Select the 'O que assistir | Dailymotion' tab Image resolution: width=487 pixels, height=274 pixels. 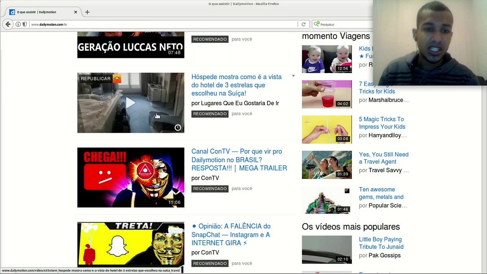point(42,12)
